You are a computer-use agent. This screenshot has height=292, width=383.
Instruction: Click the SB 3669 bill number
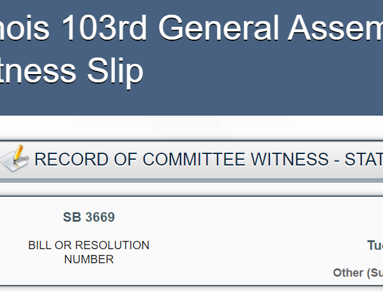(89, 217)
